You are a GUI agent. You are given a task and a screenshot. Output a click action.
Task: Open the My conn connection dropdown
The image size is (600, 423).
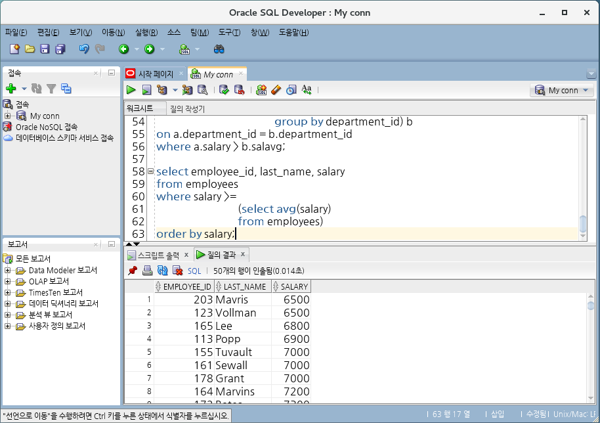[562, 91]
